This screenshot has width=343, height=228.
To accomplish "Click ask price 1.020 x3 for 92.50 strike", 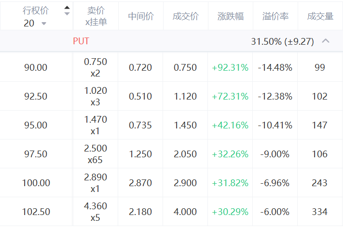I will 96,96.
